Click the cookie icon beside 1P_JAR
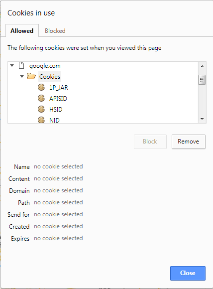This screenshot has height=289, width=213. (x=41, y=87)
